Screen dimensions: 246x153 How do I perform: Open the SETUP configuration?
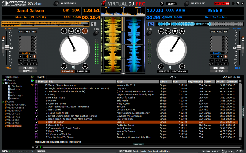(x=171, y=4)
